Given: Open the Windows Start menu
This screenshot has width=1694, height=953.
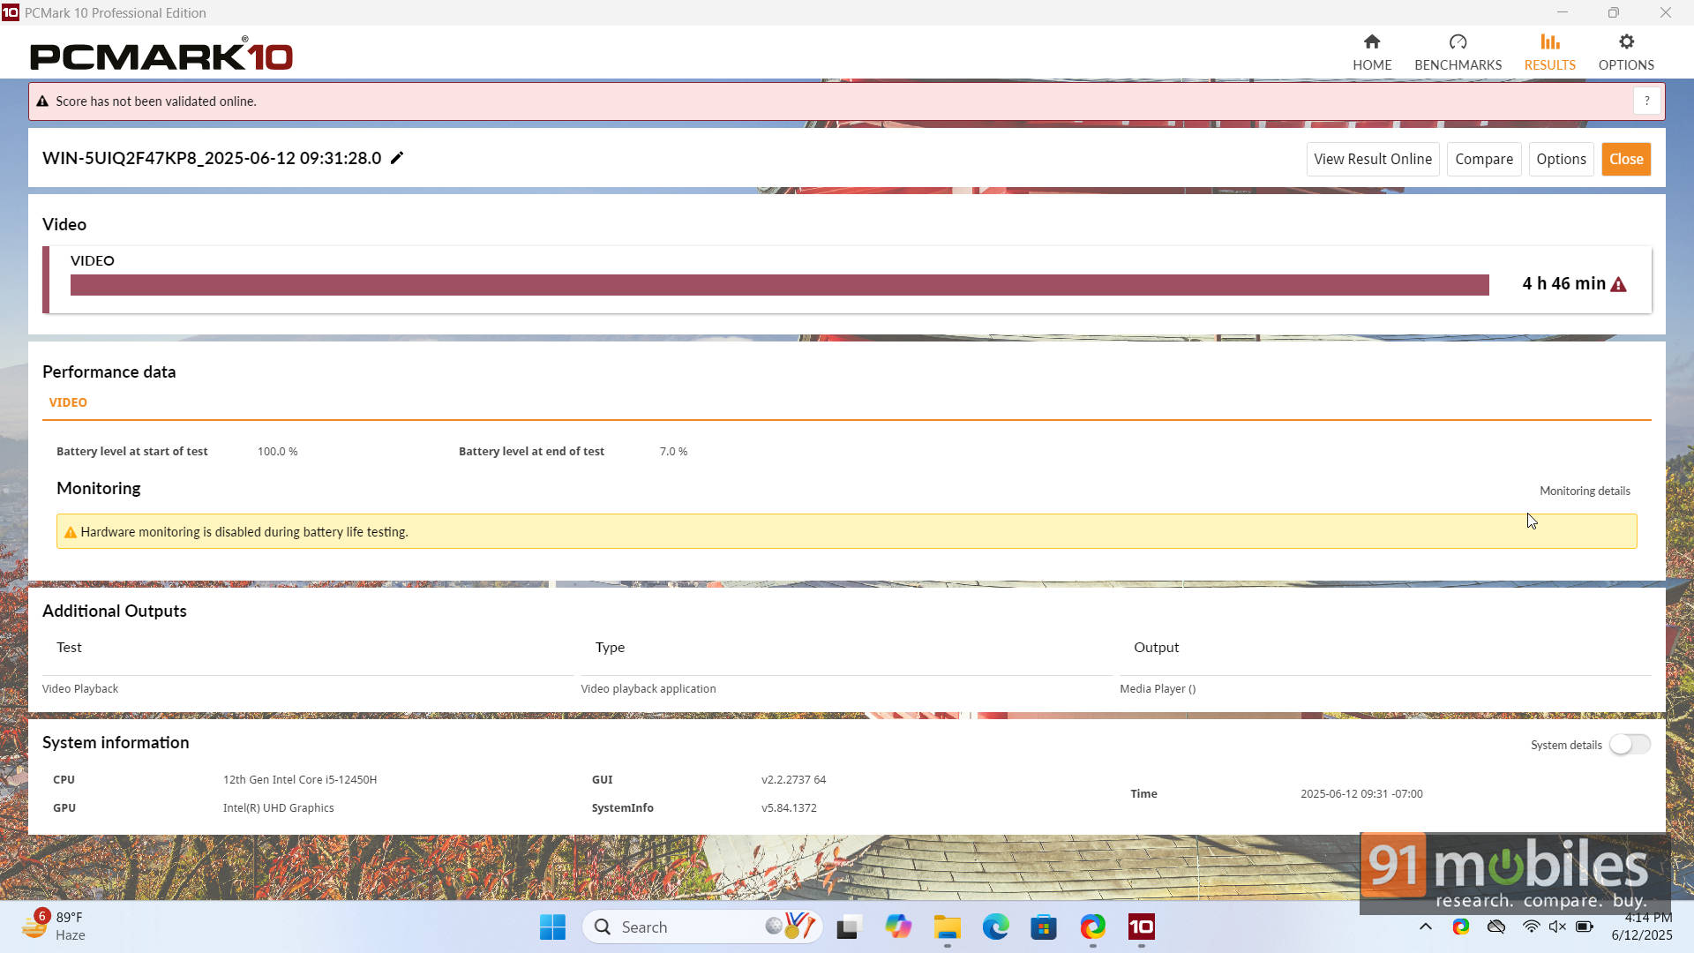Looking at the screenshot, I should [552, 927].
